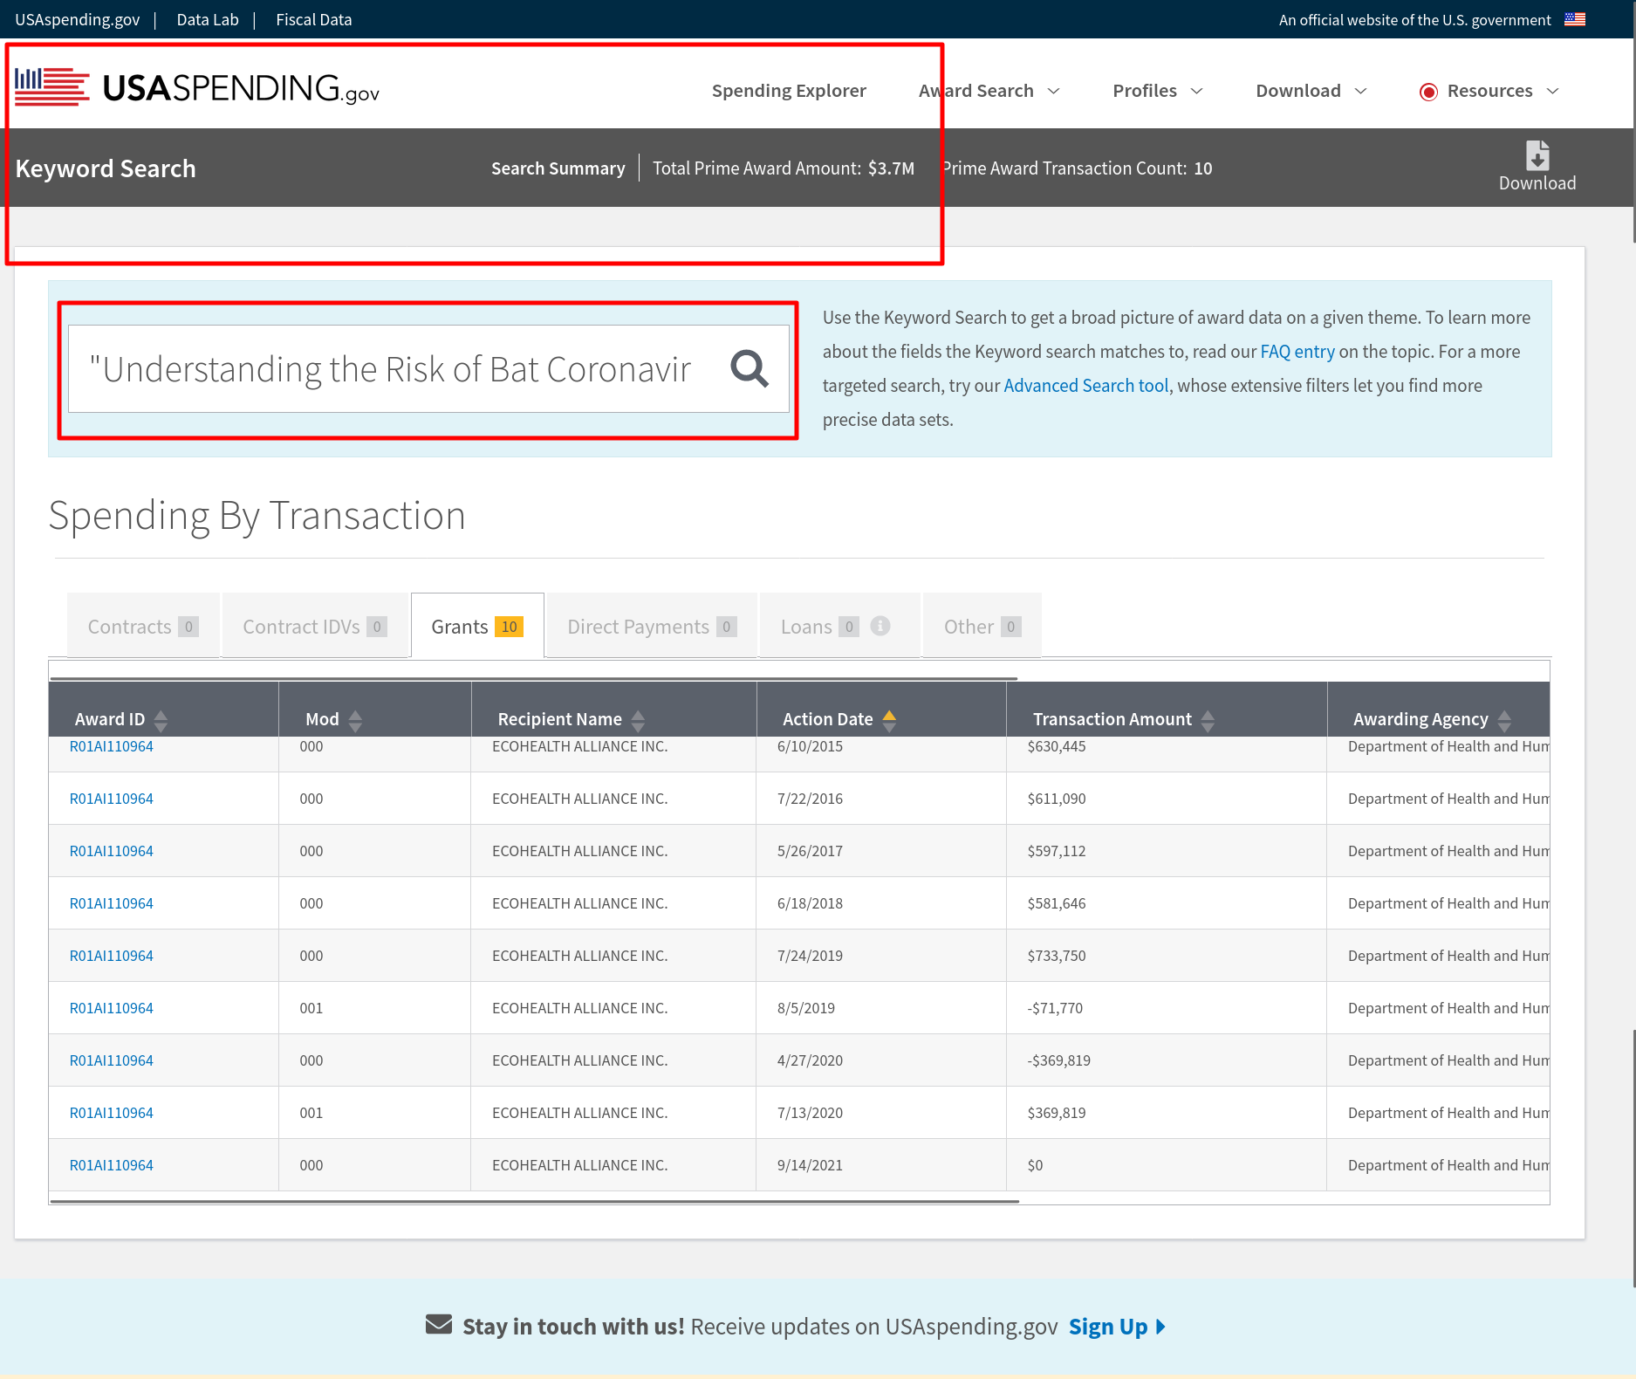Open award R01AI110964 dated 7/13/2020

click(x=111, y=1112)
